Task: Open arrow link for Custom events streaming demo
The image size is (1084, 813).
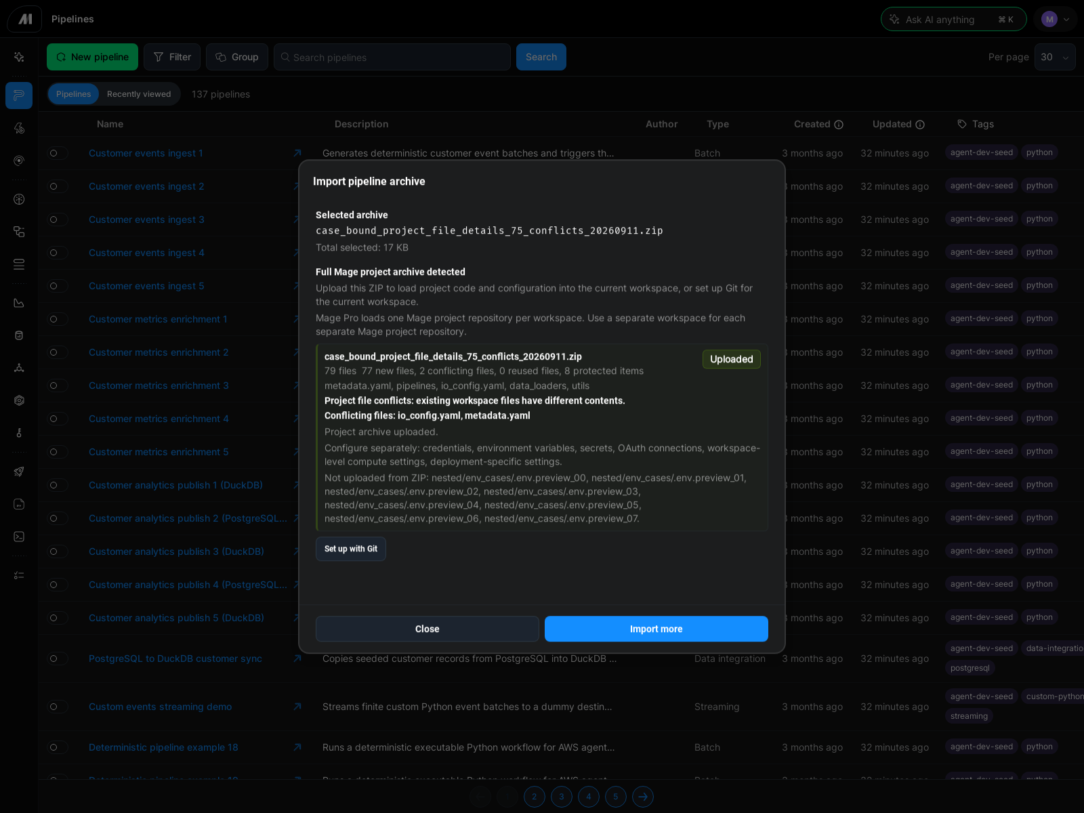Action: [x=297, y=707]
